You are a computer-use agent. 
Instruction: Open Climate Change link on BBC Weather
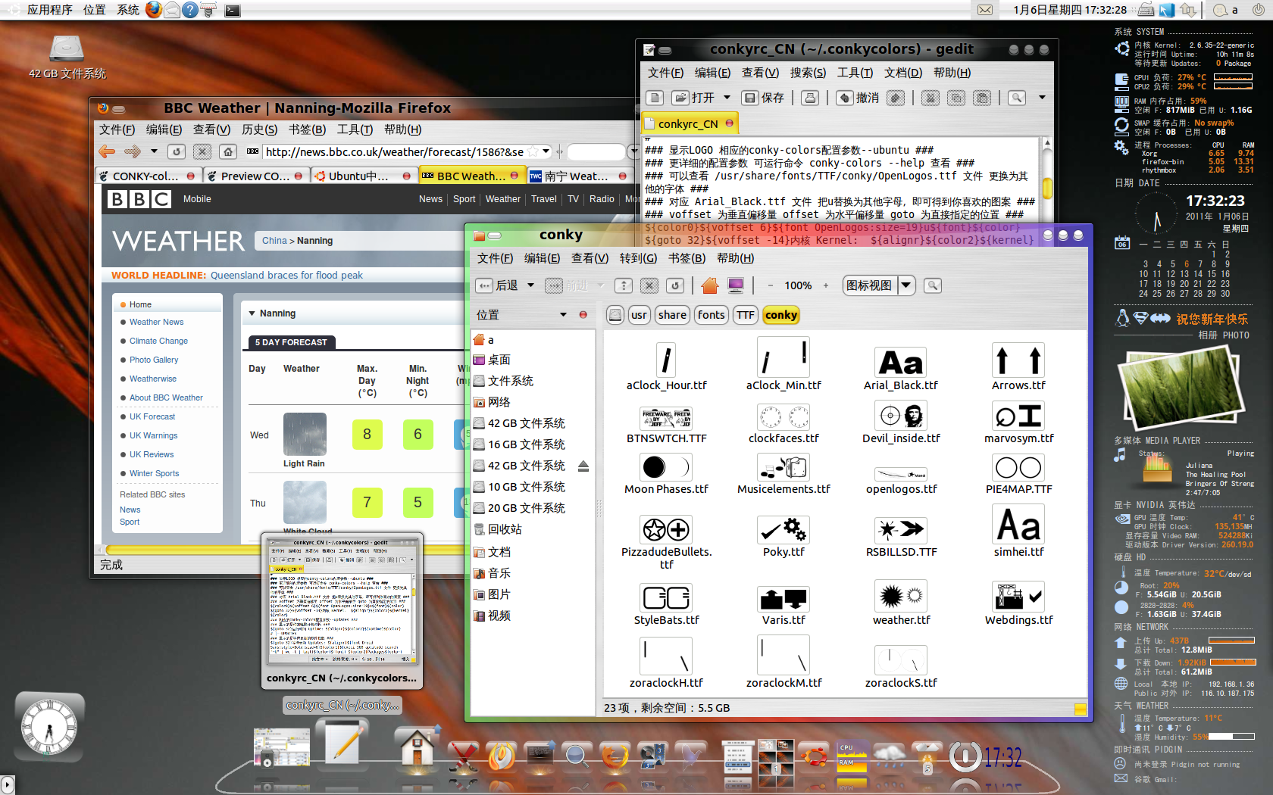[x=158, y=341]
